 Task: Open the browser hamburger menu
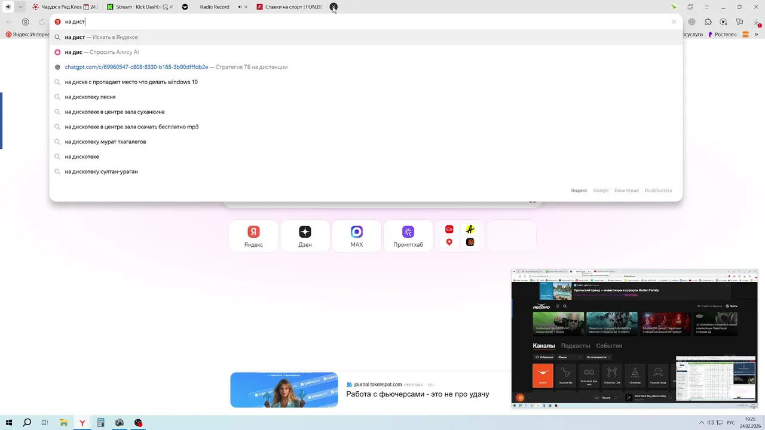707,7
